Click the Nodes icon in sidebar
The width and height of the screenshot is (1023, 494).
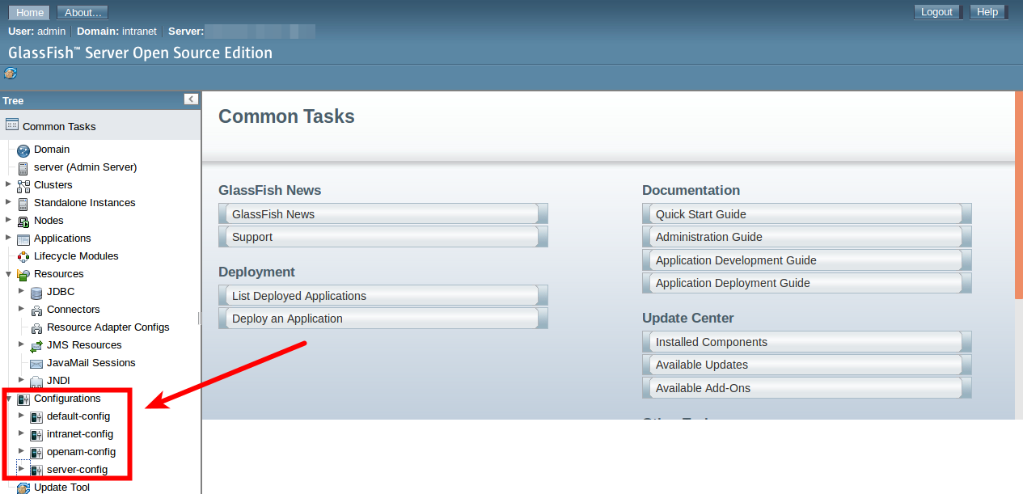click(23, 222)
